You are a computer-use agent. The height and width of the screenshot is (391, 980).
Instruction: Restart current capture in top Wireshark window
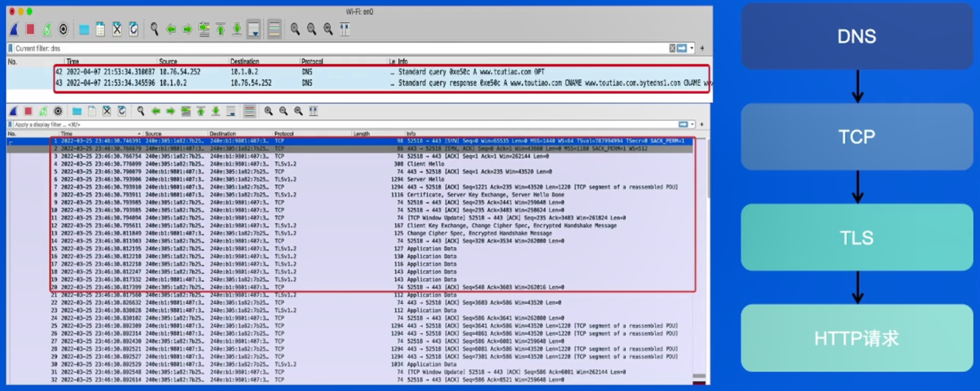coord(47,29)
